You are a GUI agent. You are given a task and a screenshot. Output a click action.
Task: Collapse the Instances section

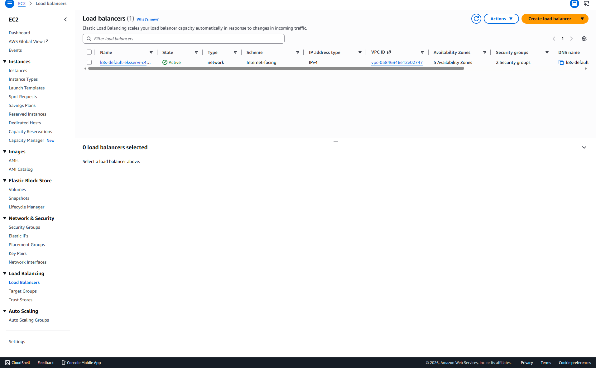pos(5,61)
